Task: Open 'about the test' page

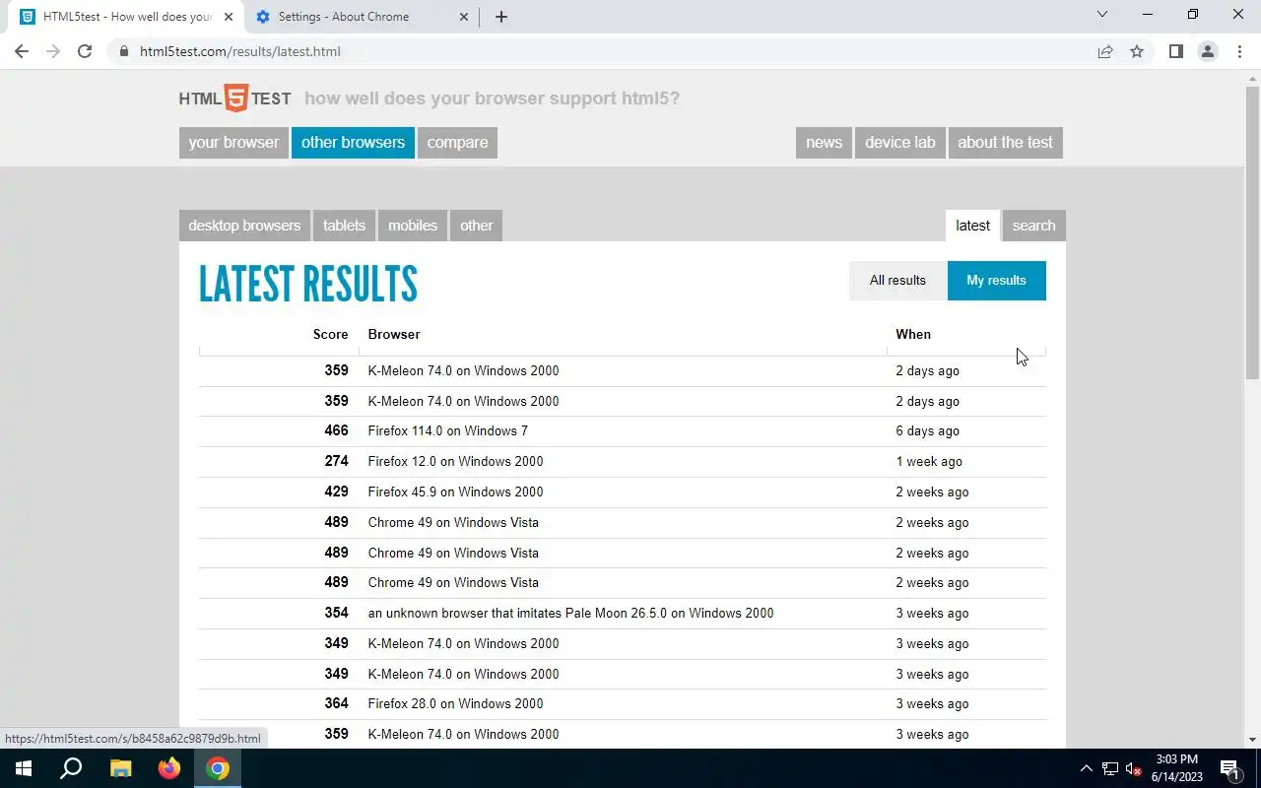Action: coord(1005,142)
